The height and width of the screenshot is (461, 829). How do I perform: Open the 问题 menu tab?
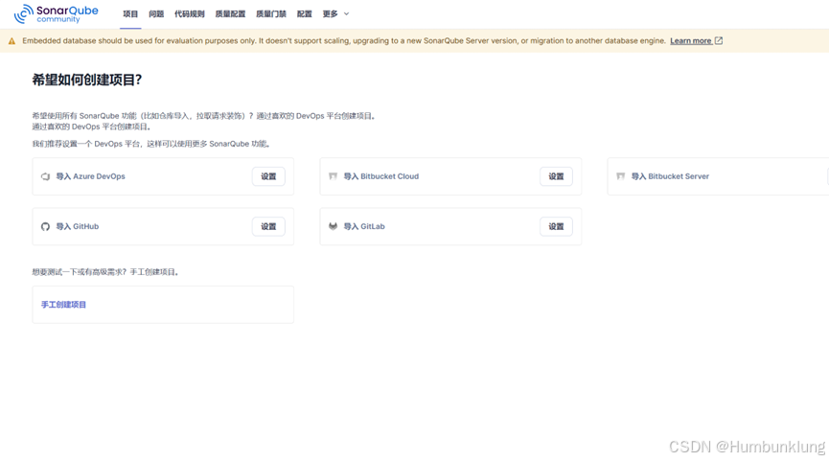(x=156, y=14)
